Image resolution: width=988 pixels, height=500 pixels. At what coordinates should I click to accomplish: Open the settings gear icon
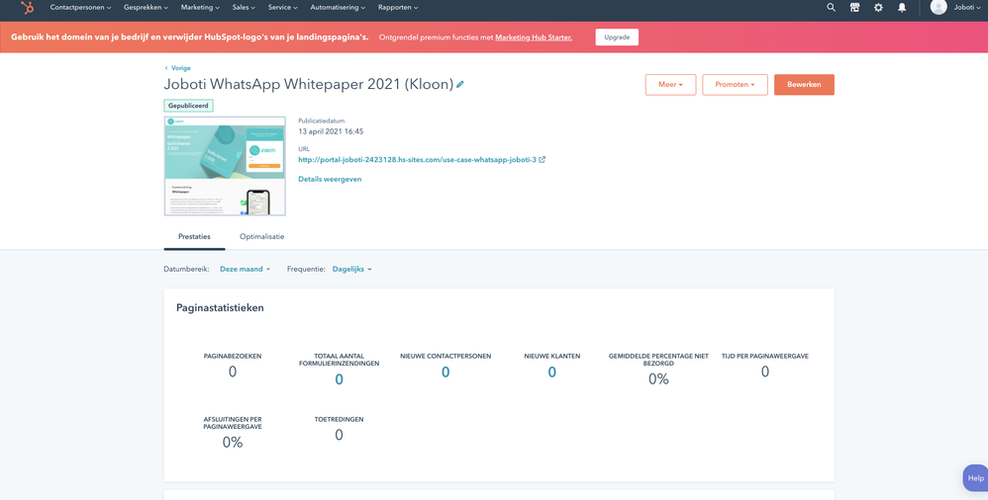pos(878,8)
